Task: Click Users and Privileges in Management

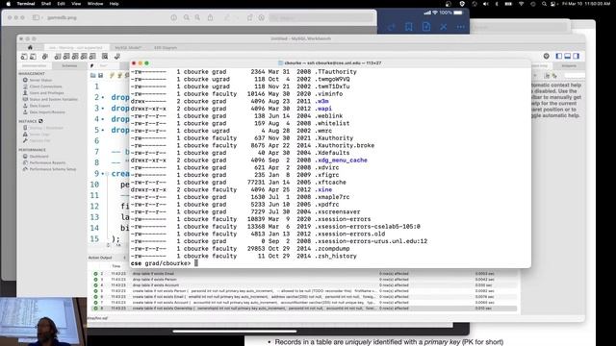Action: [x=46, y=93]
